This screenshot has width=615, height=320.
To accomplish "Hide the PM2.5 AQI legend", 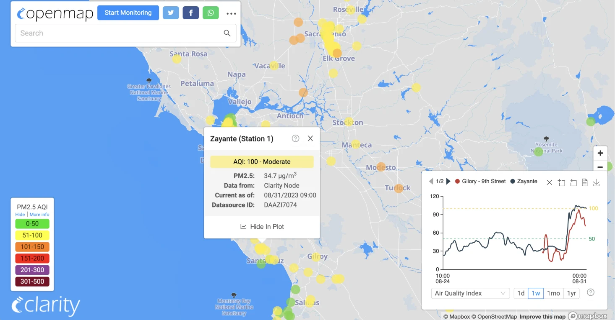I will click(20, 215).
